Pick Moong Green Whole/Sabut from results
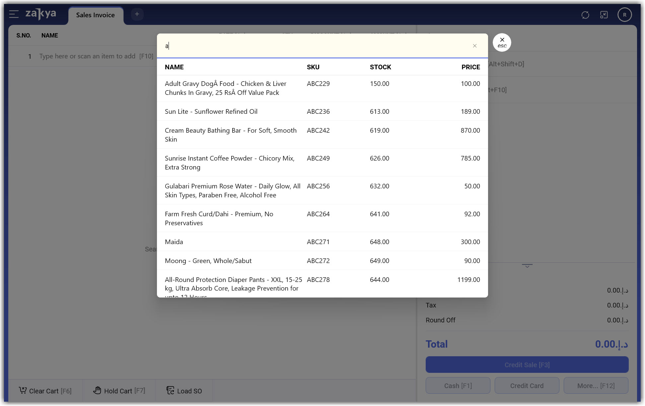Image resolution: width=645 pixels, height=406 pixels. tap(208, 261)
